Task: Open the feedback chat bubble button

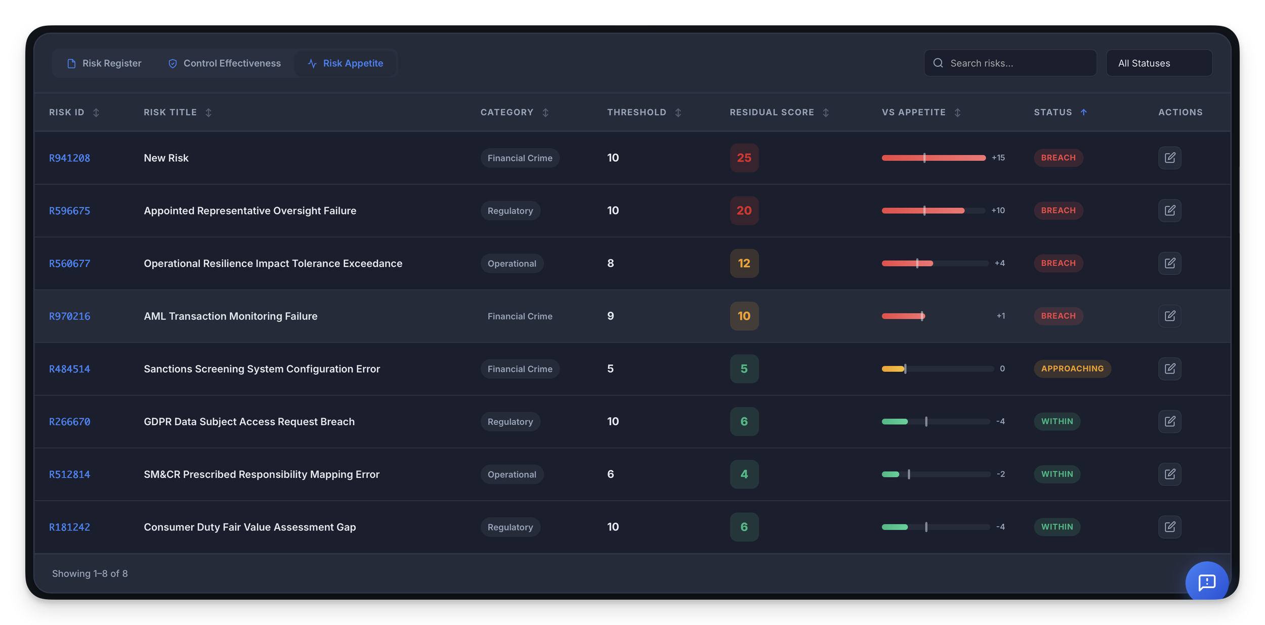Action: (1206, 582)
